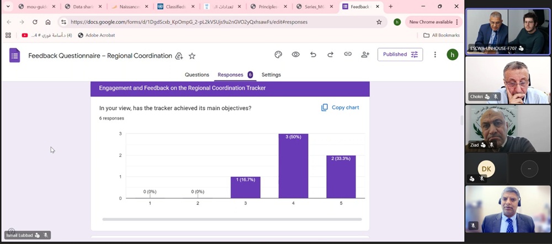This screenshot has width=552, height=244.
Task: Click New Chrome available update button
Action: coord(431,22)
